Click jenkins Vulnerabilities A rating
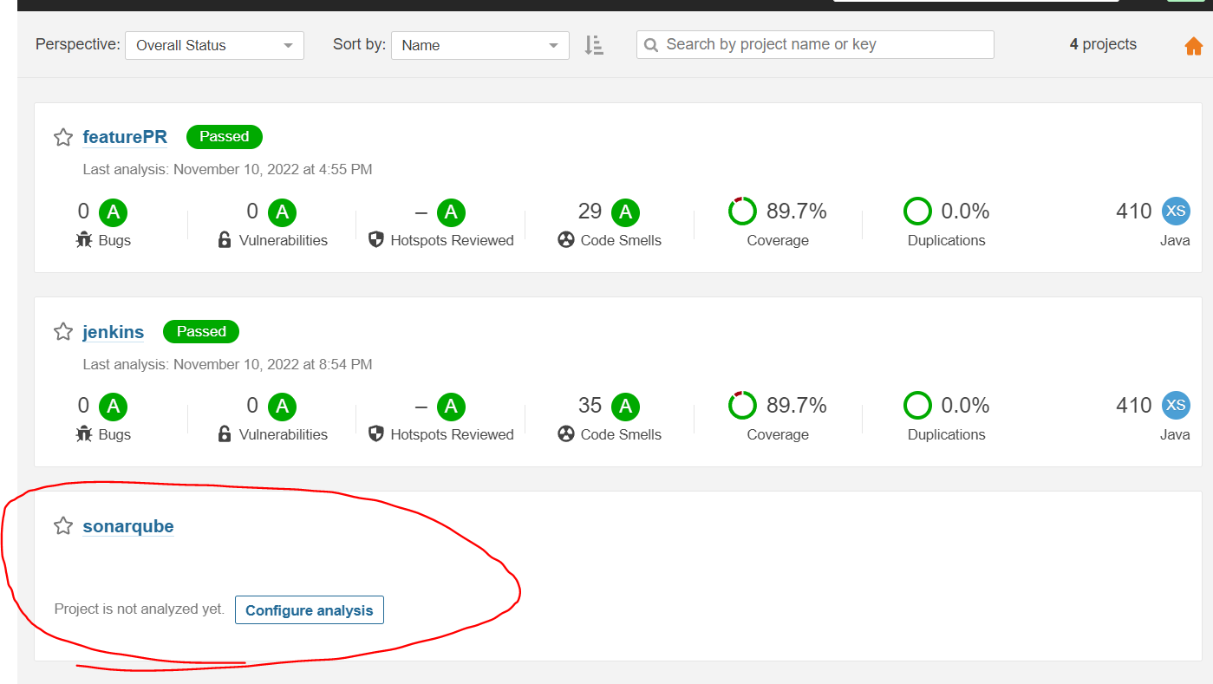 pyautogui.click(x=282, y=406)
